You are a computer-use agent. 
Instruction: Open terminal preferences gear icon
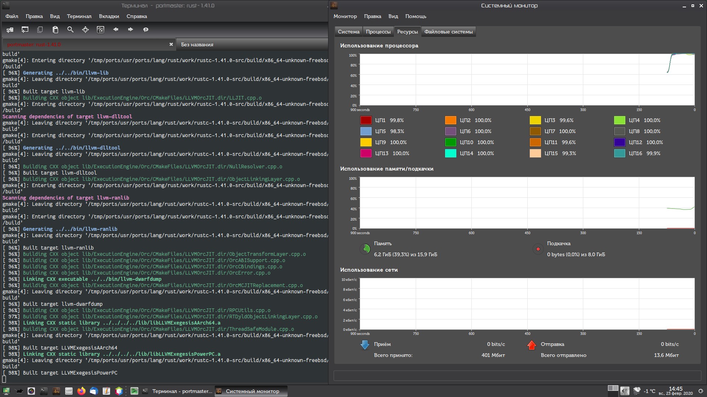(x=101, y=30)
